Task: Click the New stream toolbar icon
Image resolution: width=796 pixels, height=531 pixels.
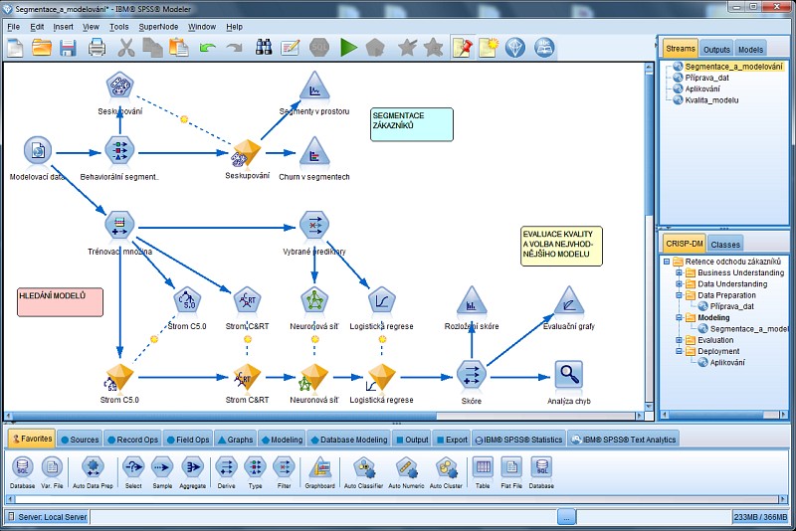Action: [15, 48]
